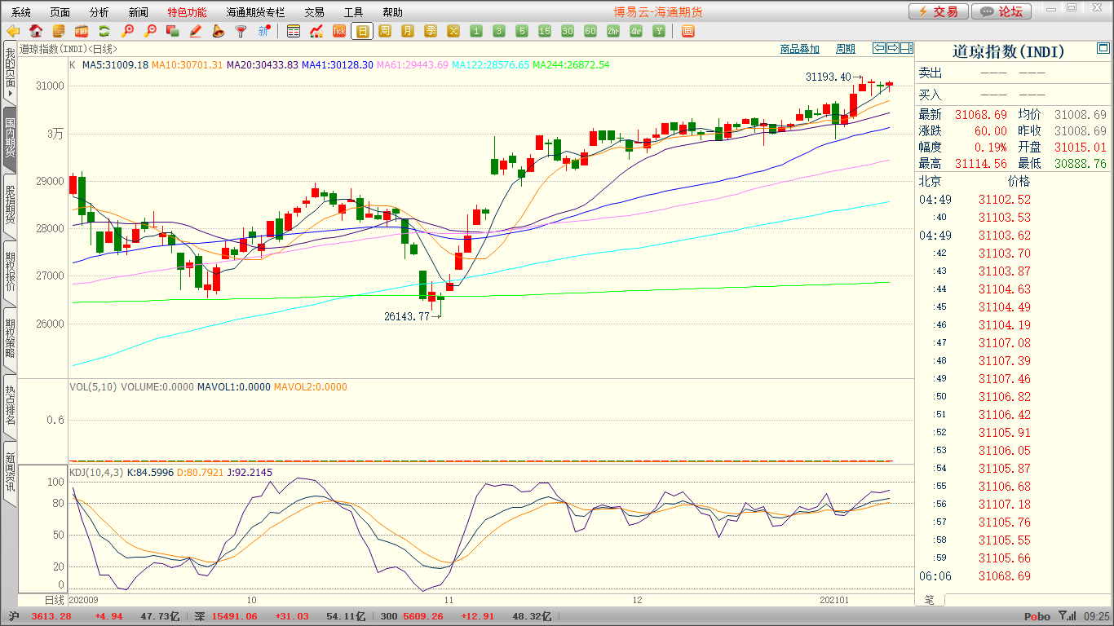
Task: Click the 周期 link
Action: click(846, 49)
